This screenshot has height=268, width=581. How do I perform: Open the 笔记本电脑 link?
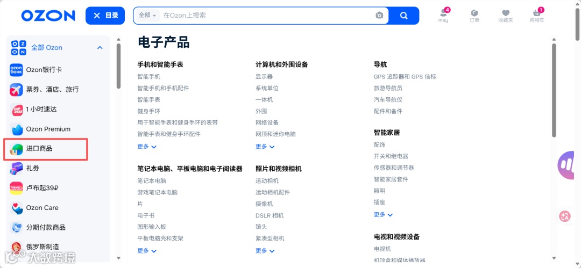pos(152,181)
